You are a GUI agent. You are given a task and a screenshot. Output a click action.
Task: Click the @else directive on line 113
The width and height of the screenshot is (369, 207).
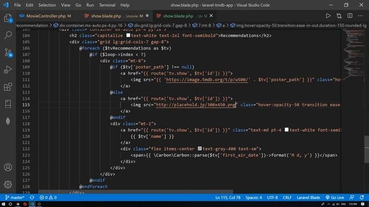tap(116, 92)
